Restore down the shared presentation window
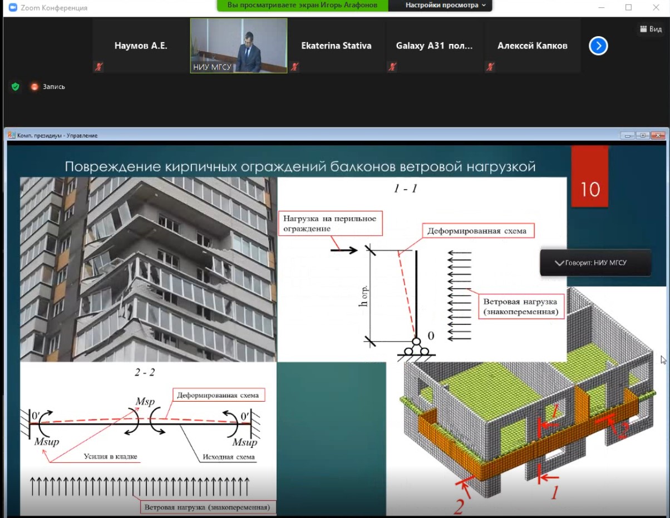Screen dimensions: 670x518 click(643, 135)
